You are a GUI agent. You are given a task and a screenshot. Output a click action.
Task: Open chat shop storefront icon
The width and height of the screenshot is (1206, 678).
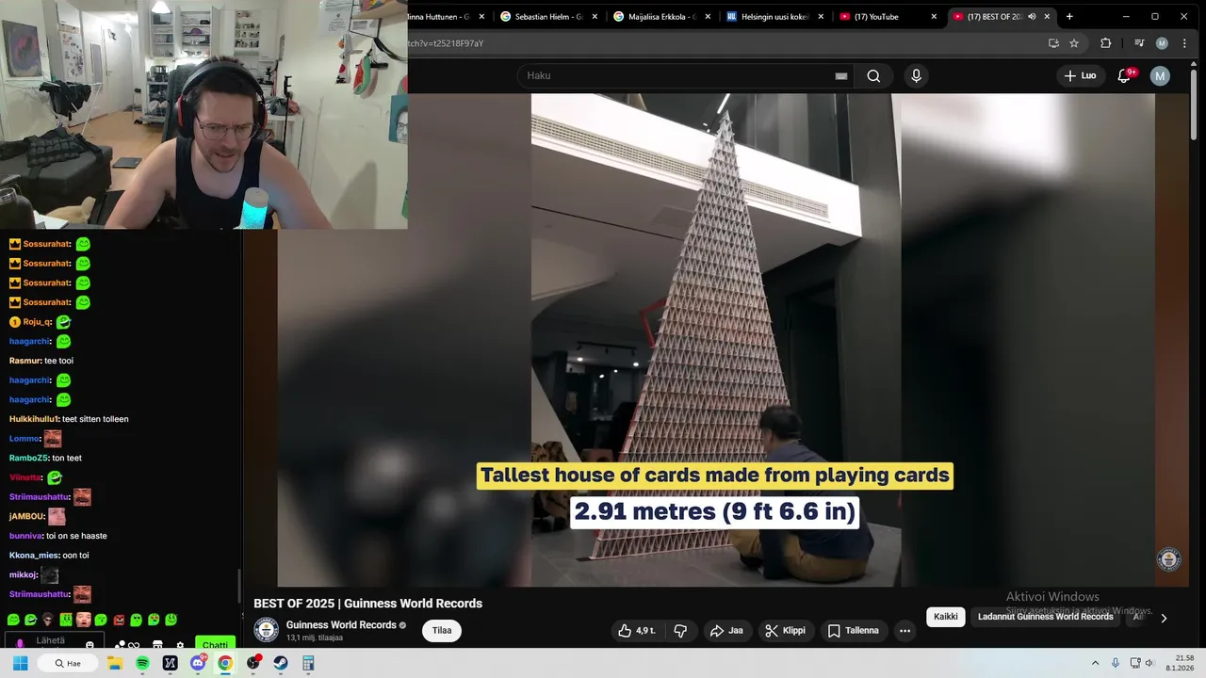click(157, 646)
